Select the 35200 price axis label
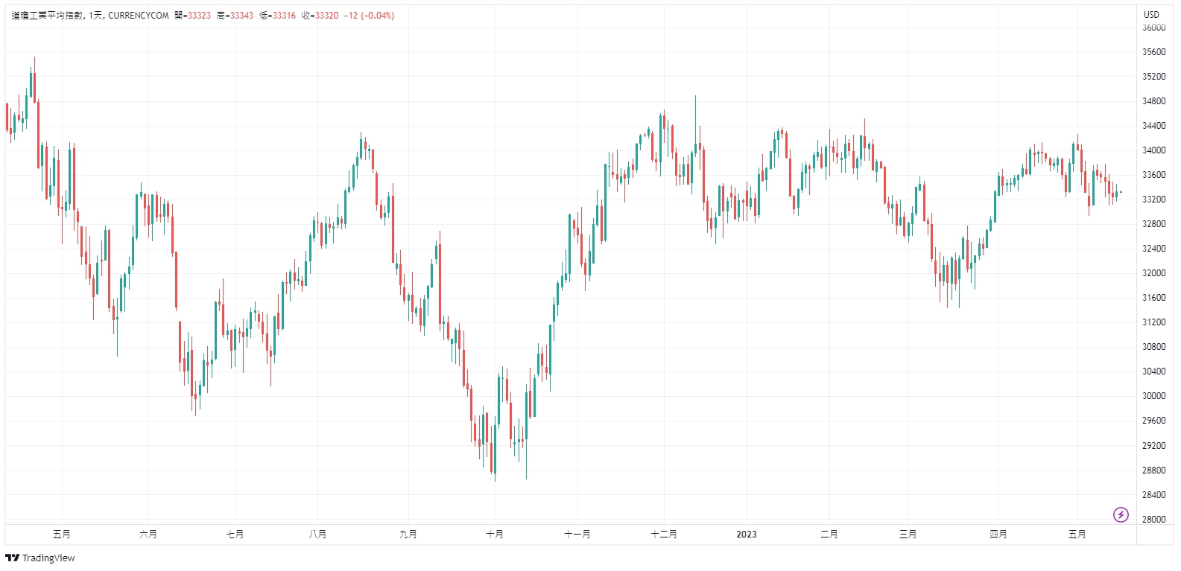 pos(1153,77)
